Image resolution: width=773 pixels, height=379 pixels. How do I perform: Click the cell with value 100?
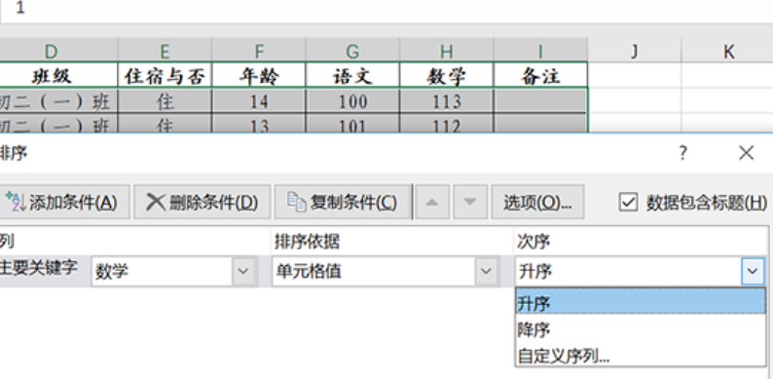tap(352, 101)
